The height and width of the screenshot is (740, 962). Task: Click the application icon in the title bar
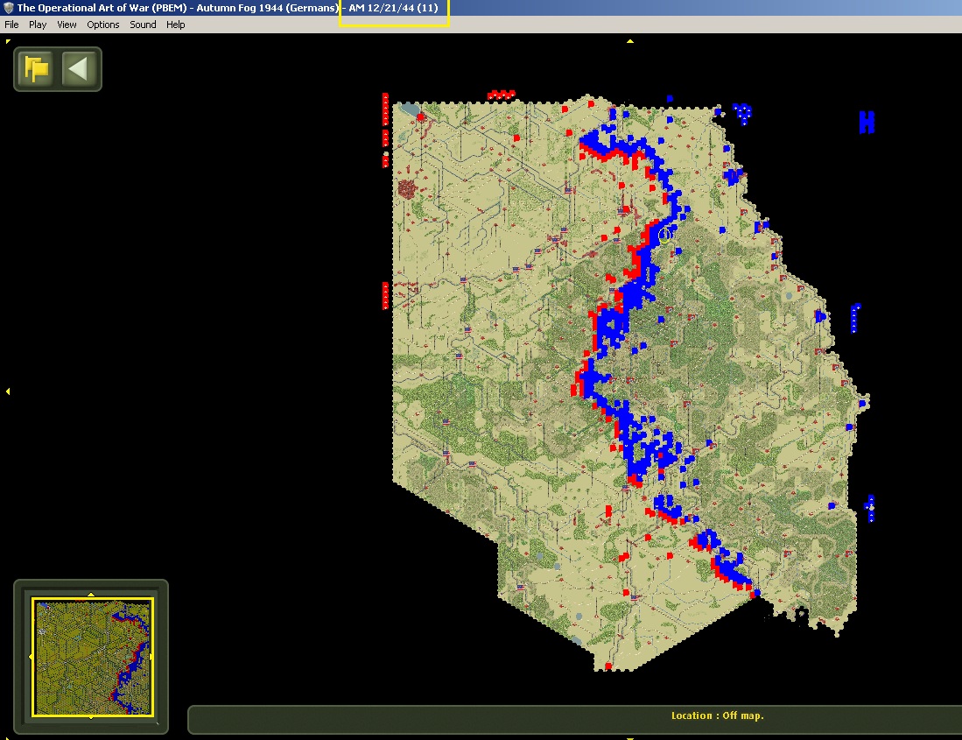tap(8, 8)
